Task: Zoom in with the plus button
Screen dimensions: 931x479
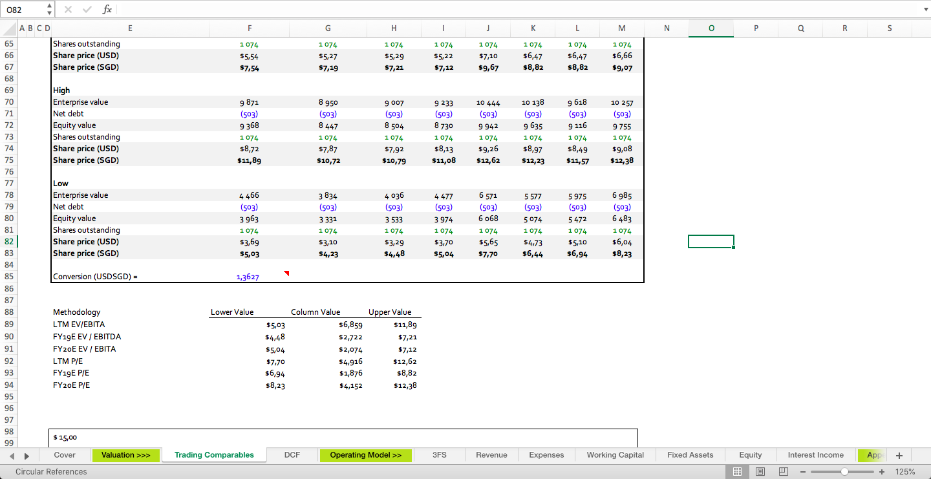Action: click(x=882, y=472)
